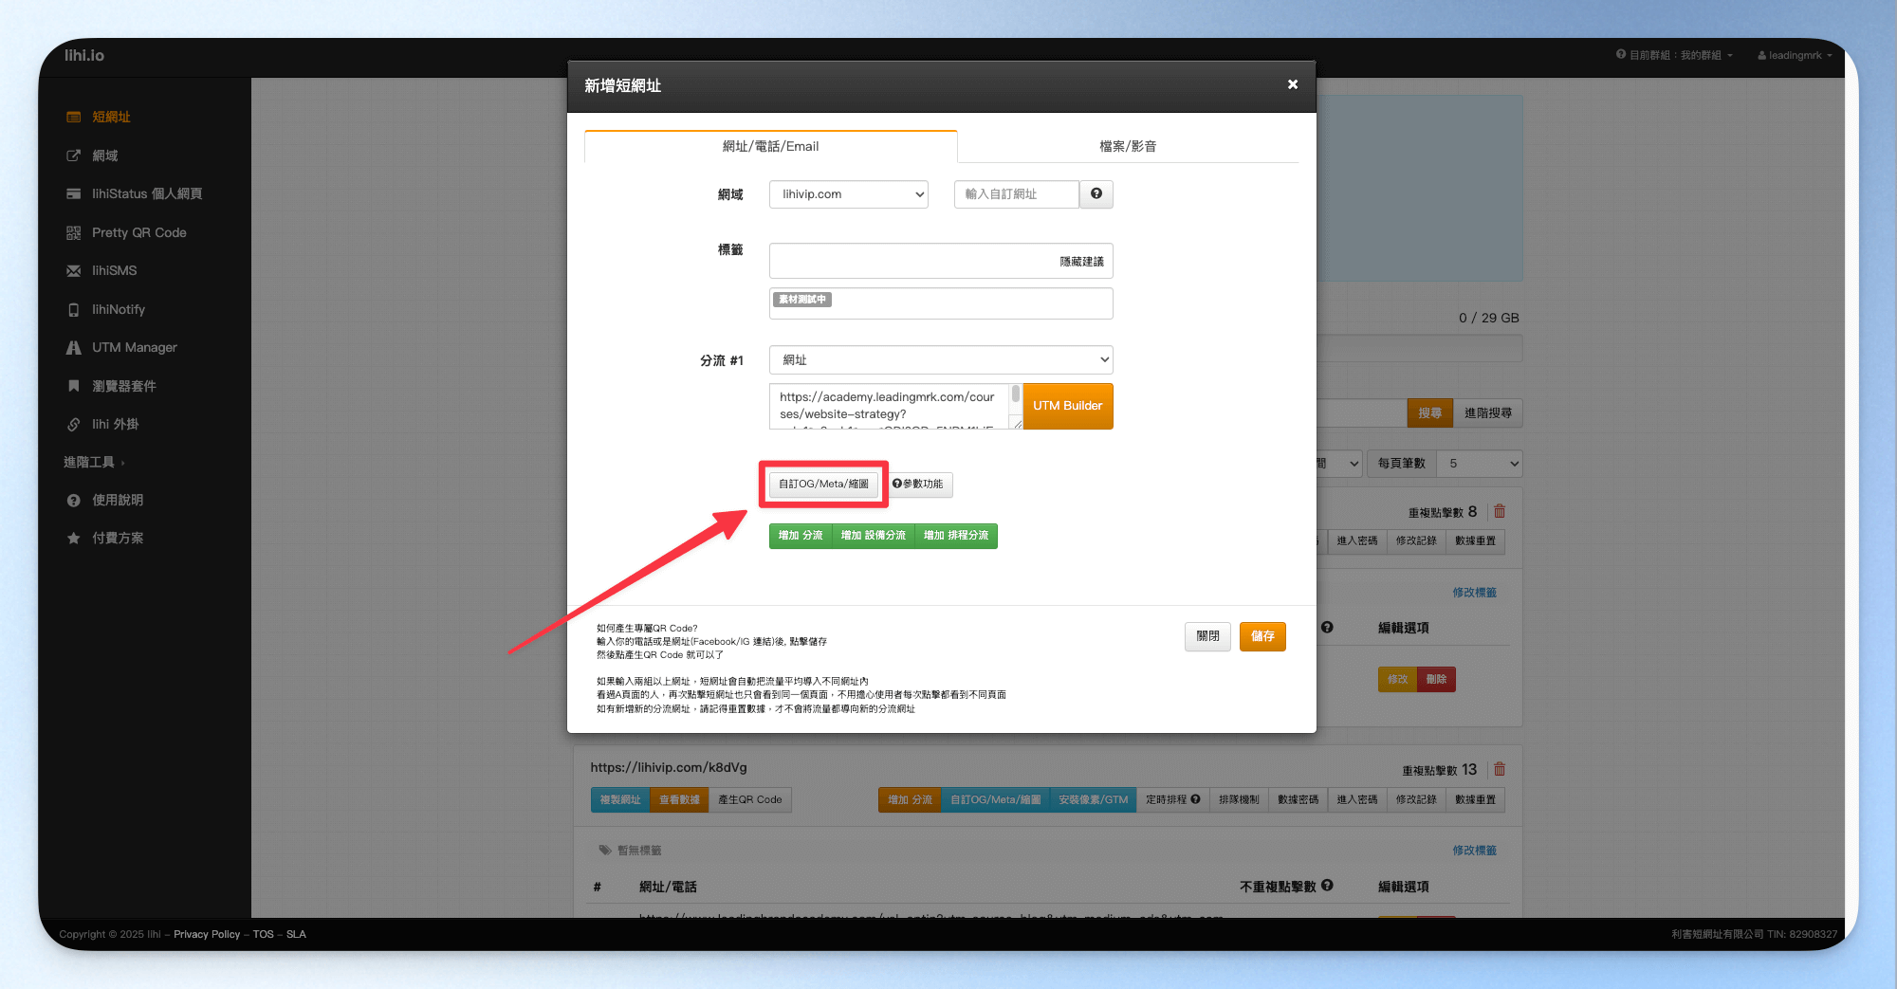1897x989 pixels.
Task: Click the green 增加 分流 button
Action: coord(801,536)
